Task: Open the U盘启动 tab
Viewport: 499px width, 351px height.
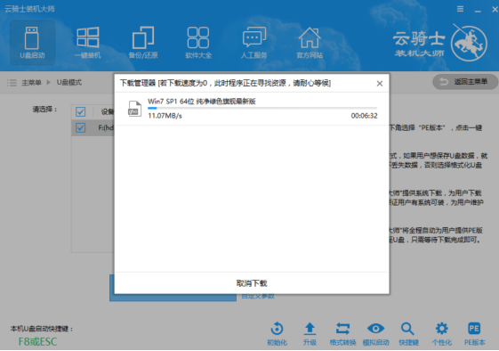Action: pyautogui.click(x=32, y=43)
